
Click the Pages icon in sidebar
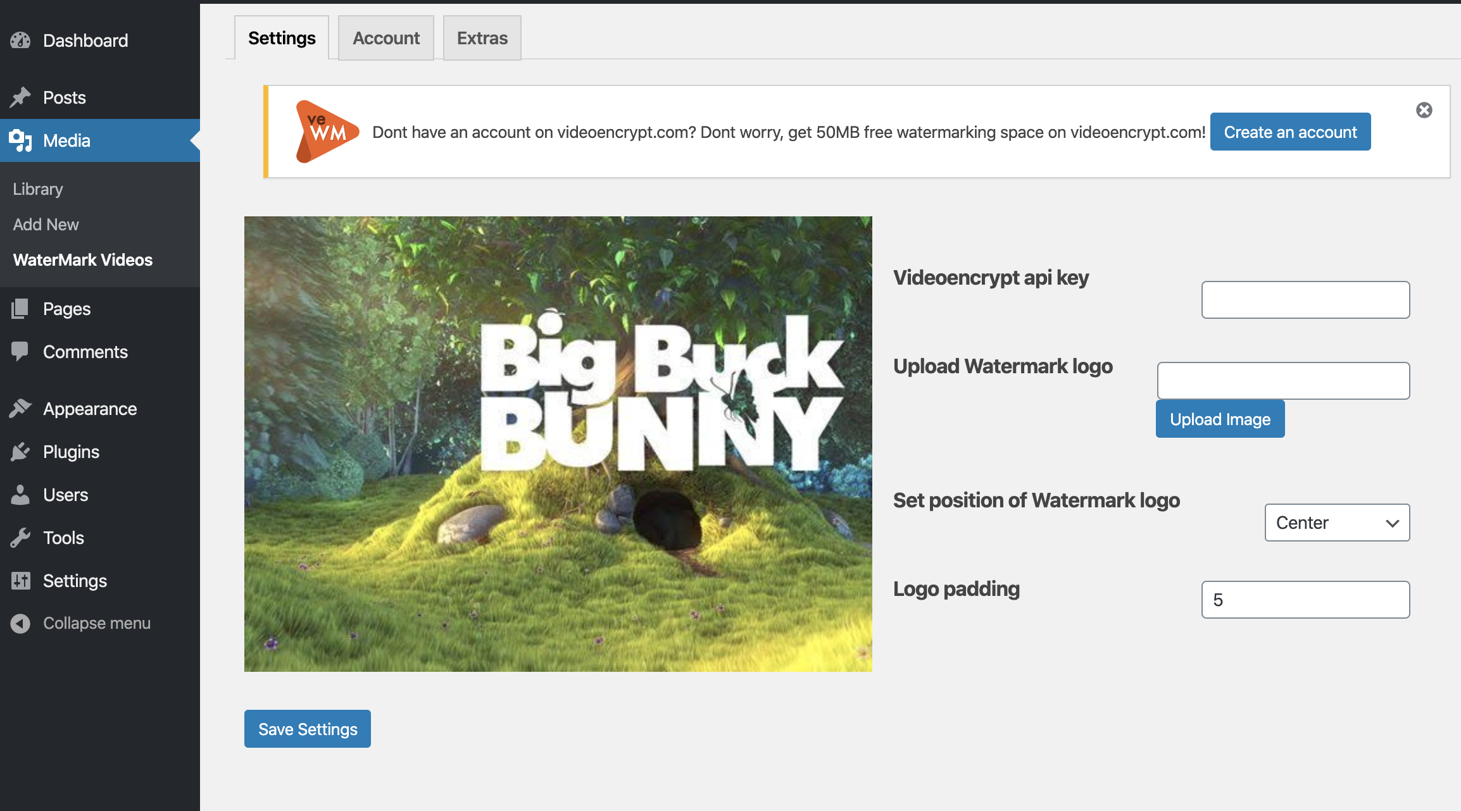tap(20, 309)
